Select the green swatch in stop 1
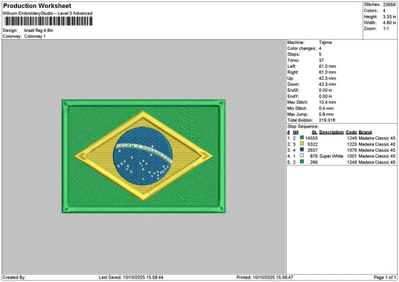This screenshot has height=282, width=399. point(302,138)
